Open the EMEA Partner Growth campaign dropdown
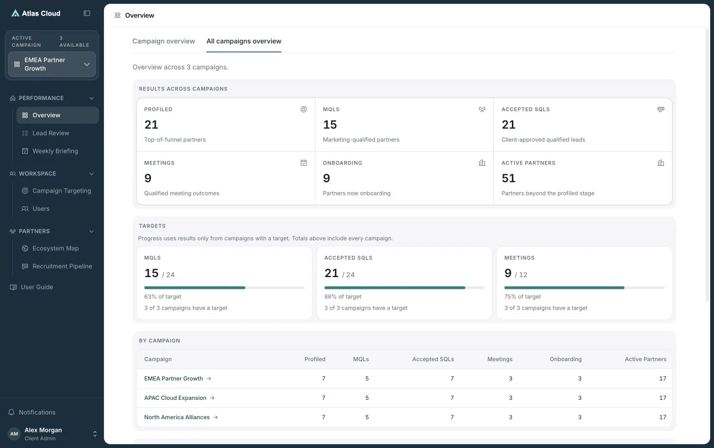Screen dimensions: 714x448 52,64
